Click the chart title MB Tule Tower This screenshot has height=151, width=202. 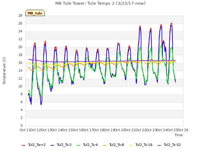[100, 3]
